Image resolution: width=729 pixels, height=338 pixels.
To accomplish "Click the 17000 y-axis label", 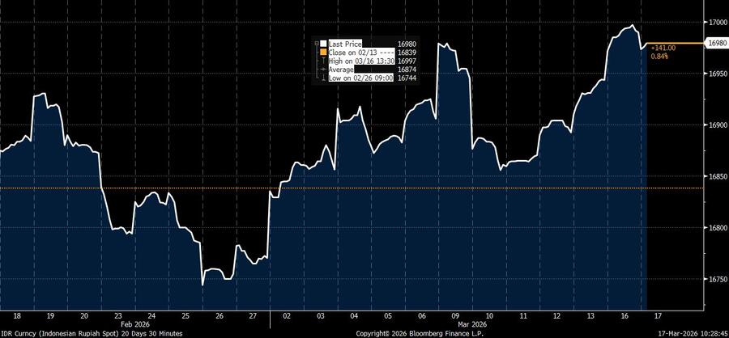I will [x=717, y=22].
